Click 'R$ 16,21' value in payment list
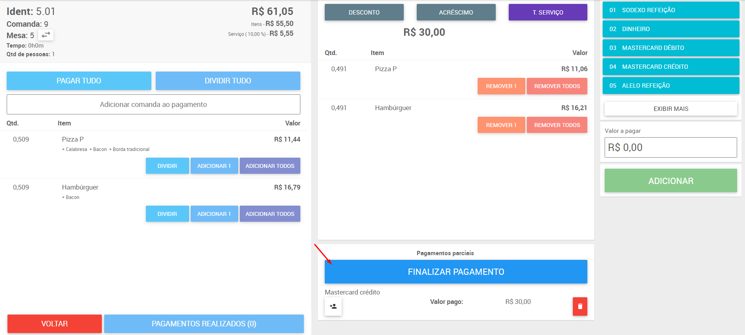745x335 pixels. click(x=574, y=108)
